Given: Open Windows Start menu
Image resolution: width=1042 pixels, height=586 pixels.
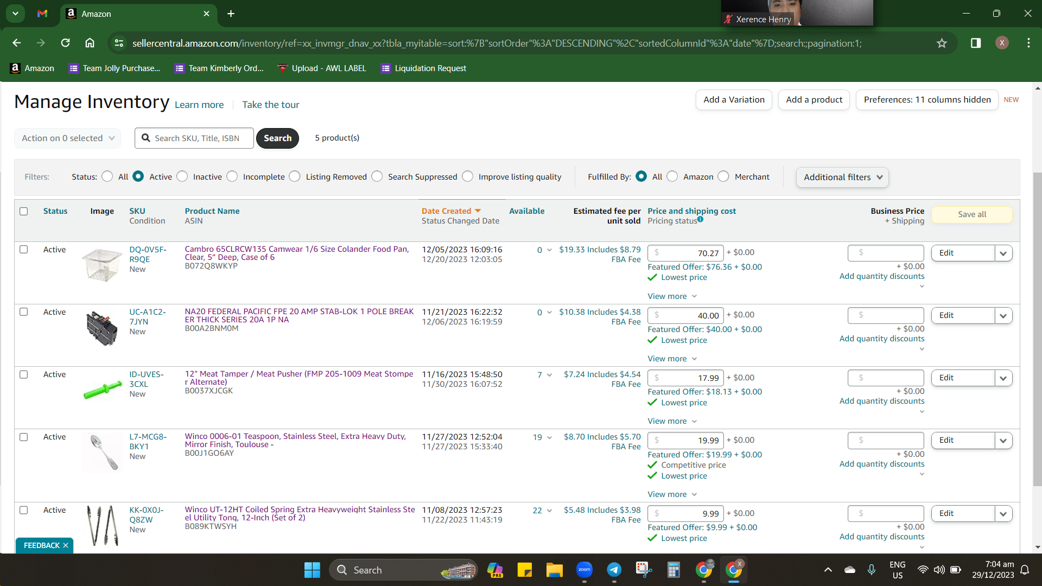Looking at the screenshot, I should tap(312, 570).
